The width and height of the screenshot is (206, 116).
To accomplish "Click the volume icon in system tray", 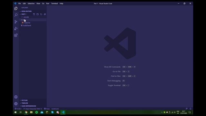I will point(174,112).
